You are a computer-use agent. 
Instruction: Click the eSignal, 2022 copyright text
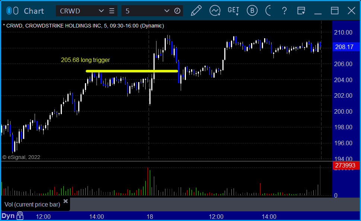(21, 157)
